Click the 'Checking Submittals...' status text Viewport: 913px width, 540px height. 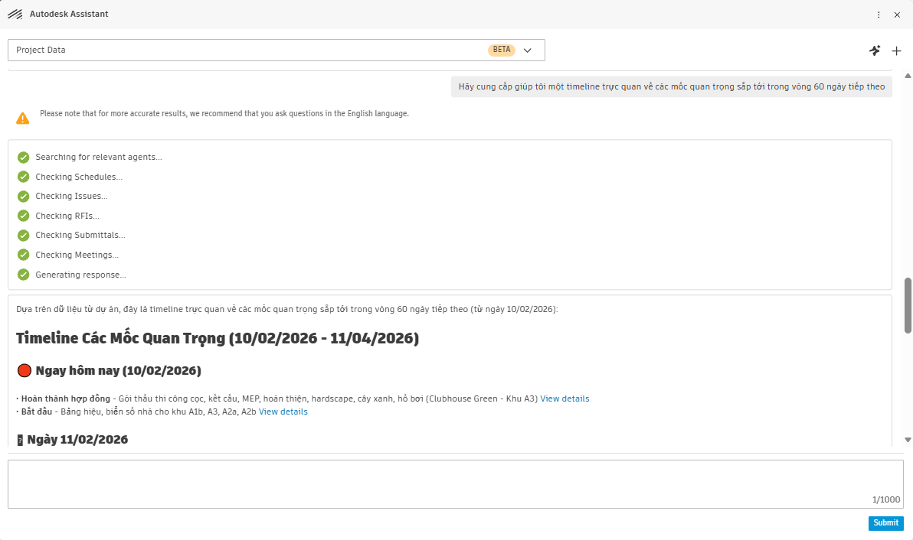pos(80,236)
